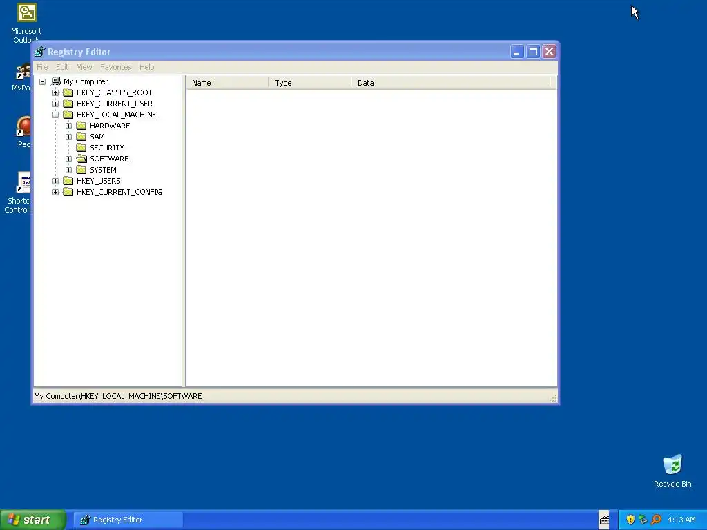The image size is (707, 530).
Task: Click the Registry Editor taskbar button
Action: click(x=128, y=520)
